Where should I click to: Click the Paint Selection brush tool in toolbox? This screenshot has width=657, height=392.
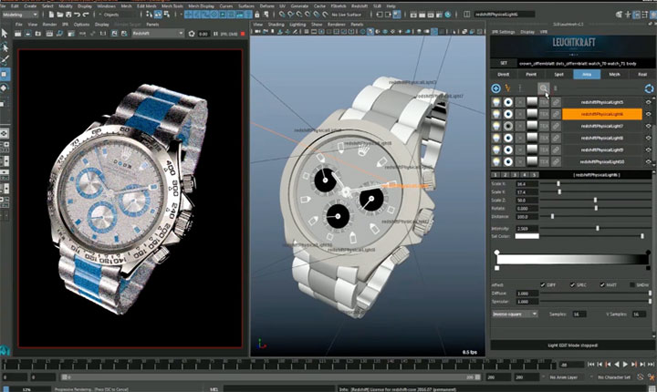click(5, 61)
